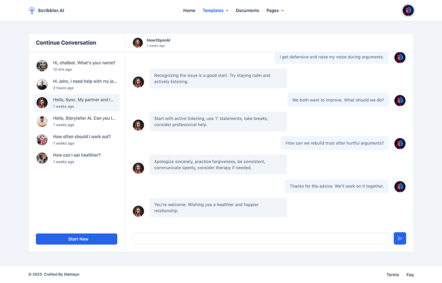Screen dimensions: 442x283
Task: Go to Documents in navigation
Action: click(x=247, y=10)
